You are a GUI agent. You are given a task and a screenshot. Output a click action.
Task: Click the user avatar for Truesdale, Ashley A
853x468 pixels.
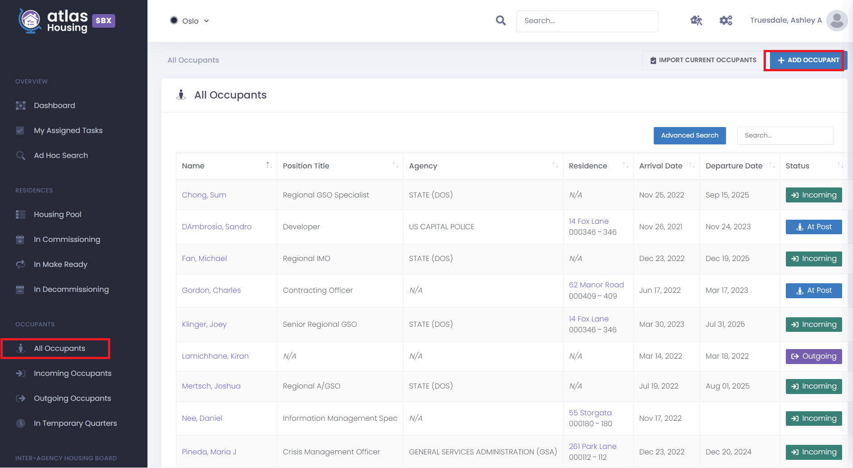837,20
